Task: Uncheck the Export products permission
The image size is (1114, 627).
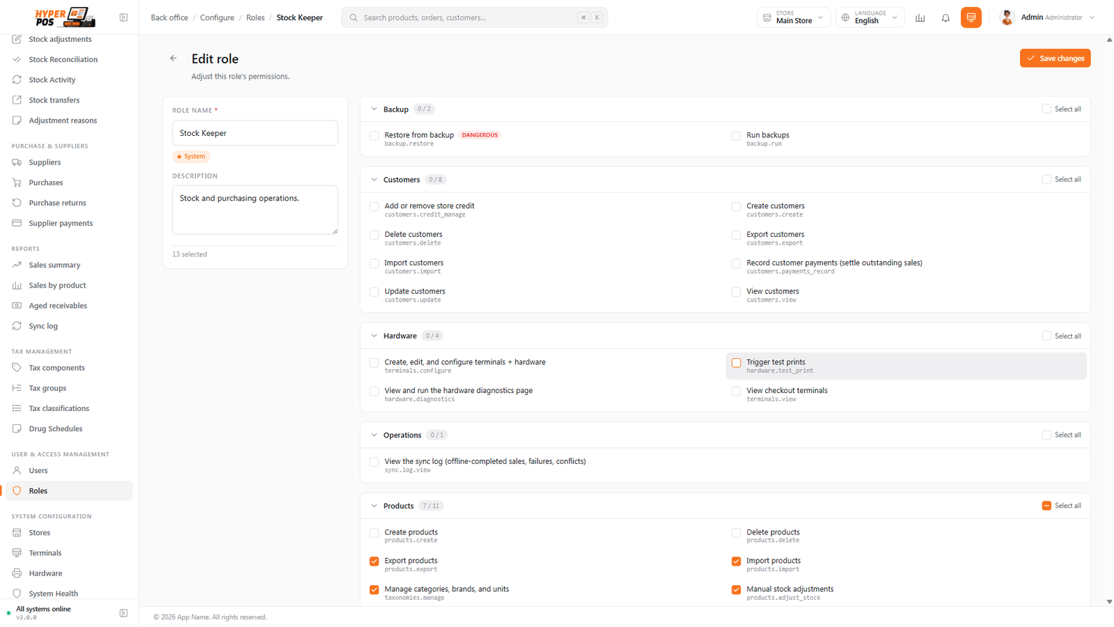Action: point(374,562)
